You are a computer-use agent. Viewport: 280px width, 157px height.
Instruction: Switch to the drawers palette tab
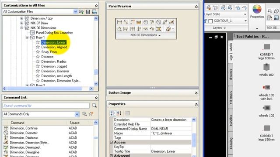[x=231, y=75]
